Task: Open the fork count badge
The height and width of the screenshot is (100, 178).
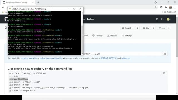Action: pos(169,28)
